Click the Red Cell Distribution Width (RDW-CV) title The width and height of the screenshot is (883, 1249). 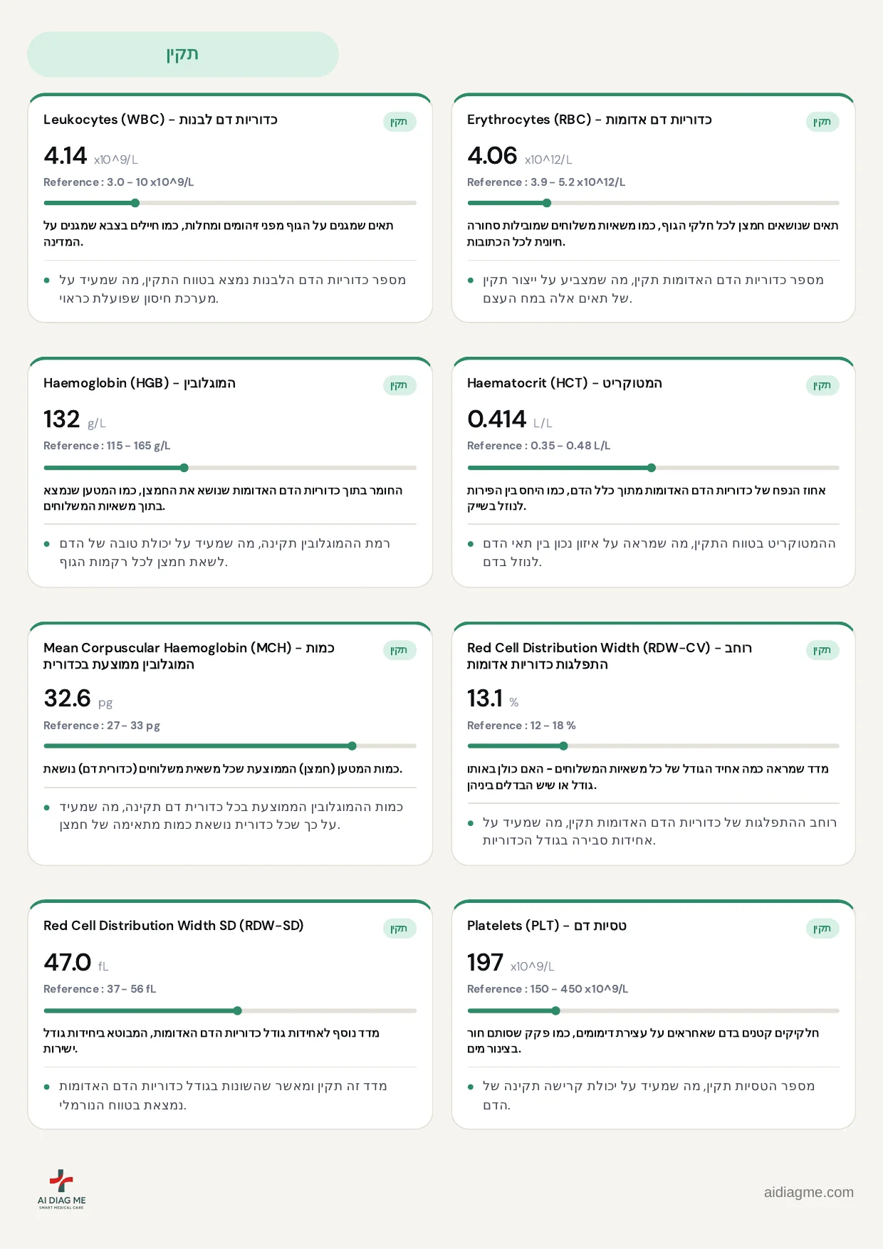coord(610,656)
